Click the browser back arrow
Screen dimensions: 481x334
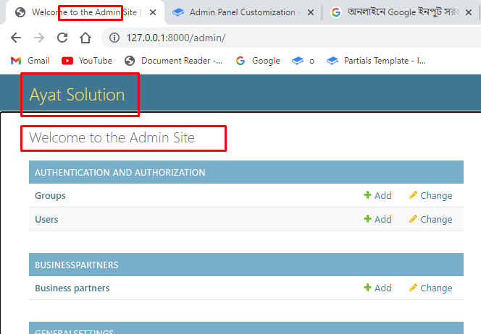(16, 38)
